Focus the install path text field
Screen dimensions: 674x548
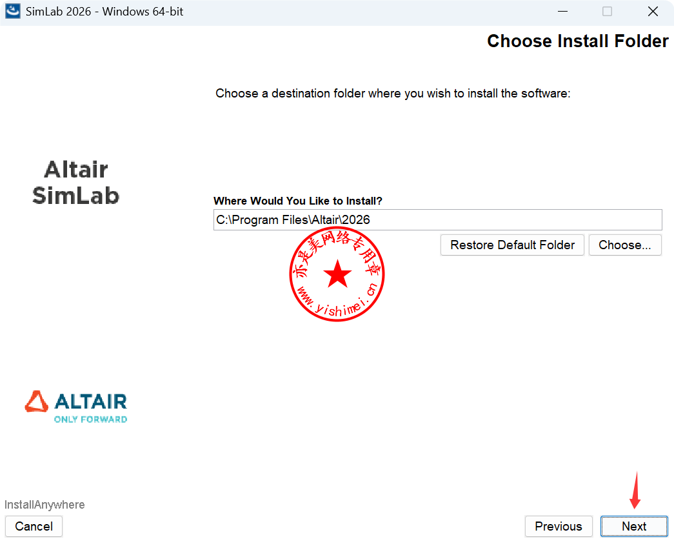click(x=437, y=220)
